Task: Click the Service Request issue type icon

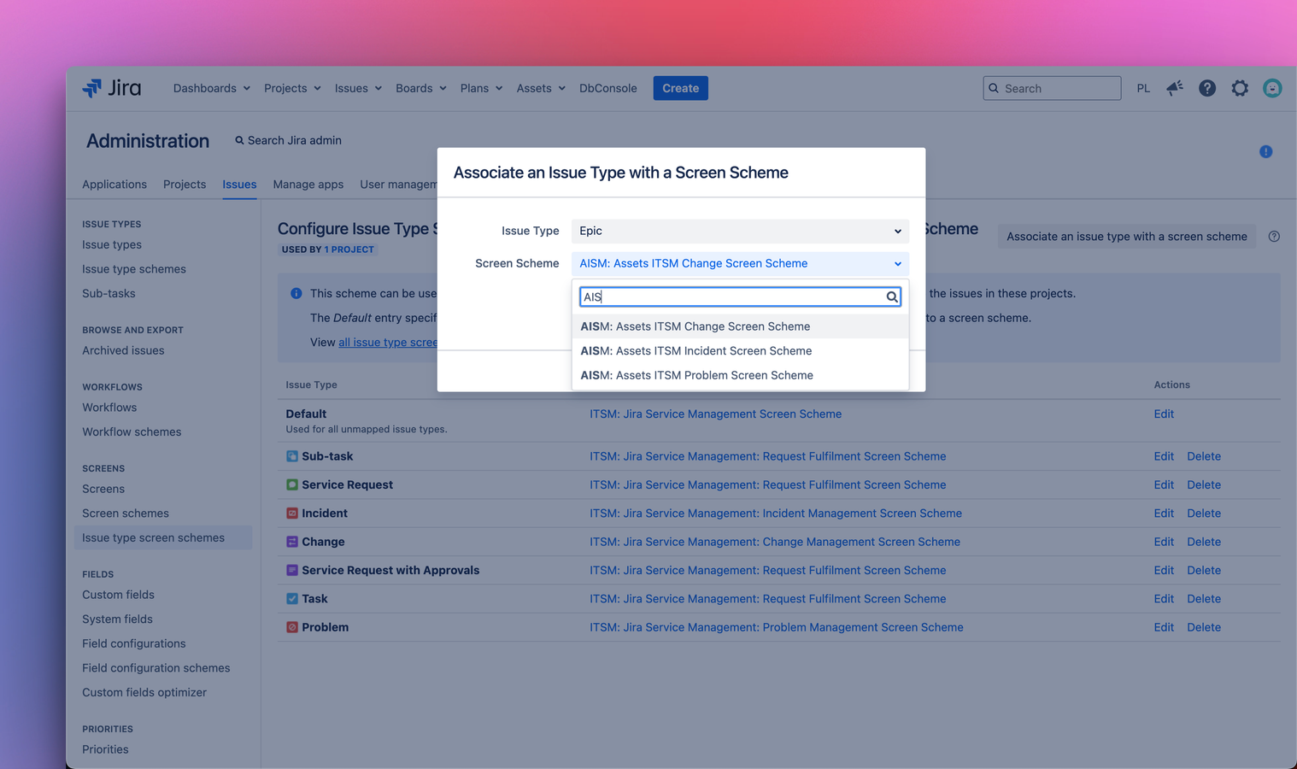Action: pyautogui.click(x=292, y=484)
